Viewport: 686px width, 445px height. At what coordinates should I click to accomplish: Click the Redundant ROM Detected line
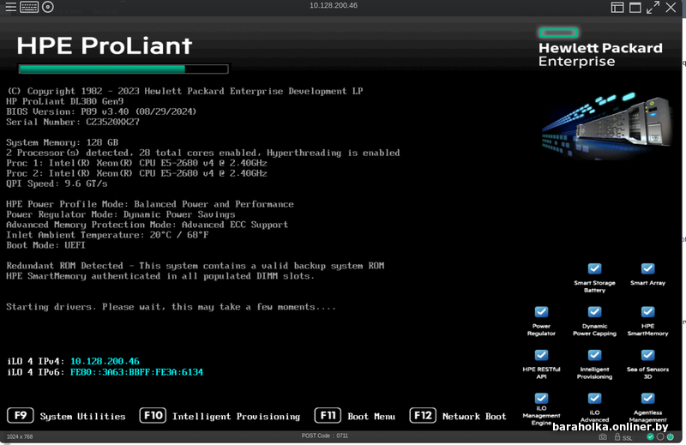point(196,266)
